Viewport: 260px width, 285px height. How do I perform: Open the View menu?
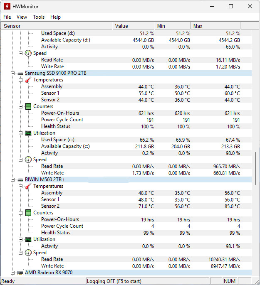pos(22,17)
